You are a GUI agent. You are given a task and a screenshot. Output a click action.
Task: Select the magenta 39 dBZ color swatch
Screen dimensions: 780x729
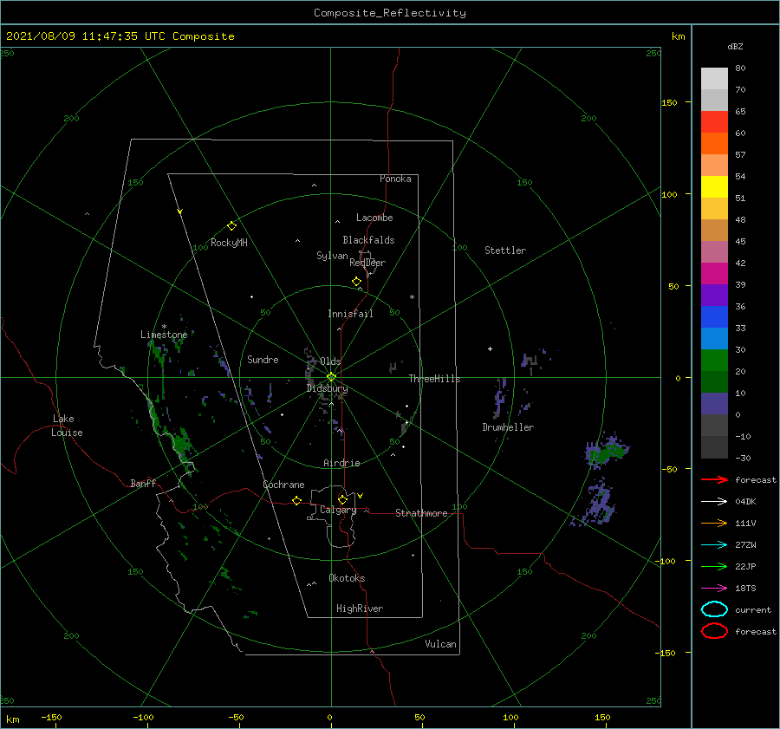(x=714, y=273)
